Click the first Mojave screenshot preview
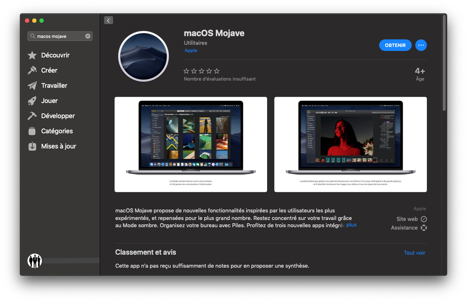 point(190,144)
